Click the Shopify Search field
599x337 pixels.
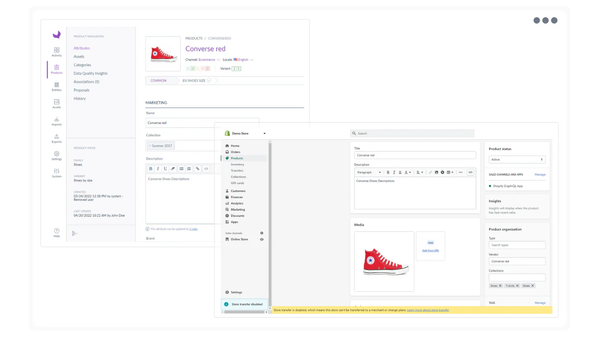point(412,133)
